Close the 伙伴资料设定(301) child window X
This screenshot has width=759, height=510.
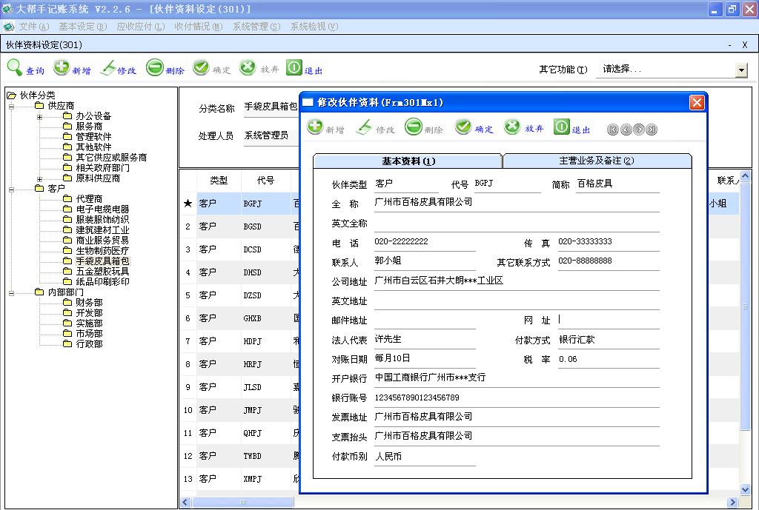pyautogui.click(x=744, y=45)
